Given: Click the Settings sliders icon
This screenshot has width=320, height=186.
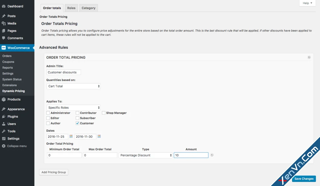Looking at the screenshot, I should (x=4, y=138).
